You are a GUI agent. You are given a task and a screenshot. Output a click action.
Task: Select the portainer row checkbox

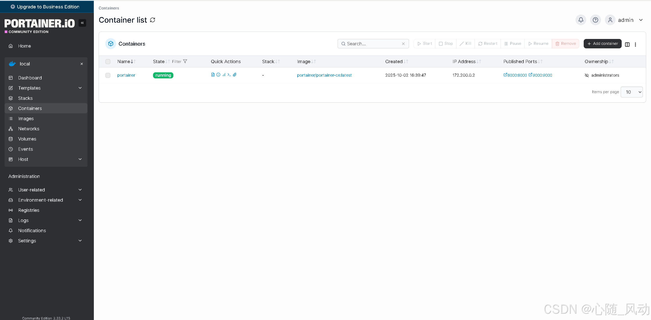click(108, 75)
